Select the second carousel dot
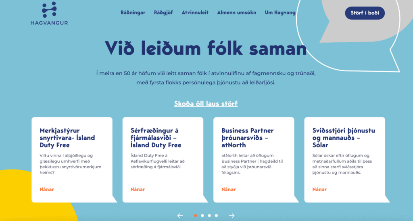This screenshot has height=221, width=413. click(202, 215)
